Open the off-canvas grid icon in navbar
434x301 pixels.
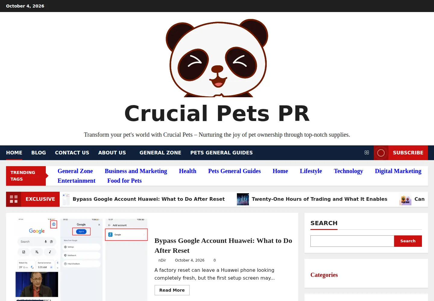tap(366, 153)
